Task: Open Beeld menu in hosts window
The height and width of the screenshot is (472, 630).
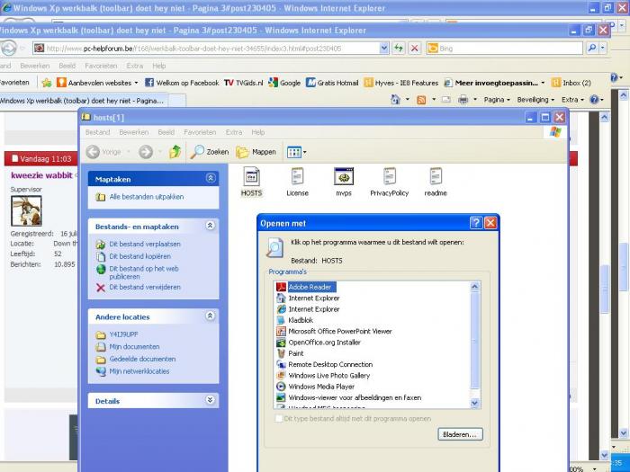Action: (166, 132)
